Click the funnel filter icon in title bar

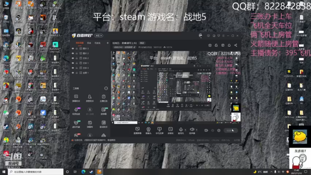tap(218, 36)
